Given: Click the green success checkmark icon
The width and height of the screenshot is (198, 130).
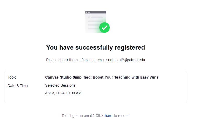Looking at the screenshot, I should pyautogui.click(x=104, y=27).
